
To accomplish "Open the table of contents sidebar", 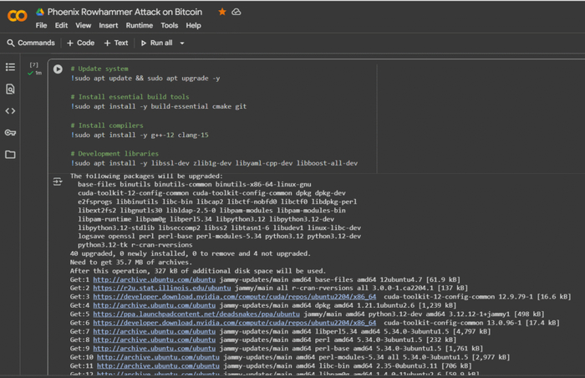I will (x=10, y=67).
